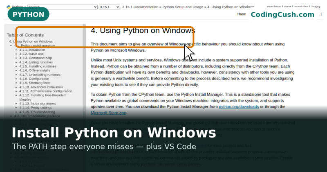
Task: Go to 4.1.5. Installing runtimes
Action: [x=38, y=66]
